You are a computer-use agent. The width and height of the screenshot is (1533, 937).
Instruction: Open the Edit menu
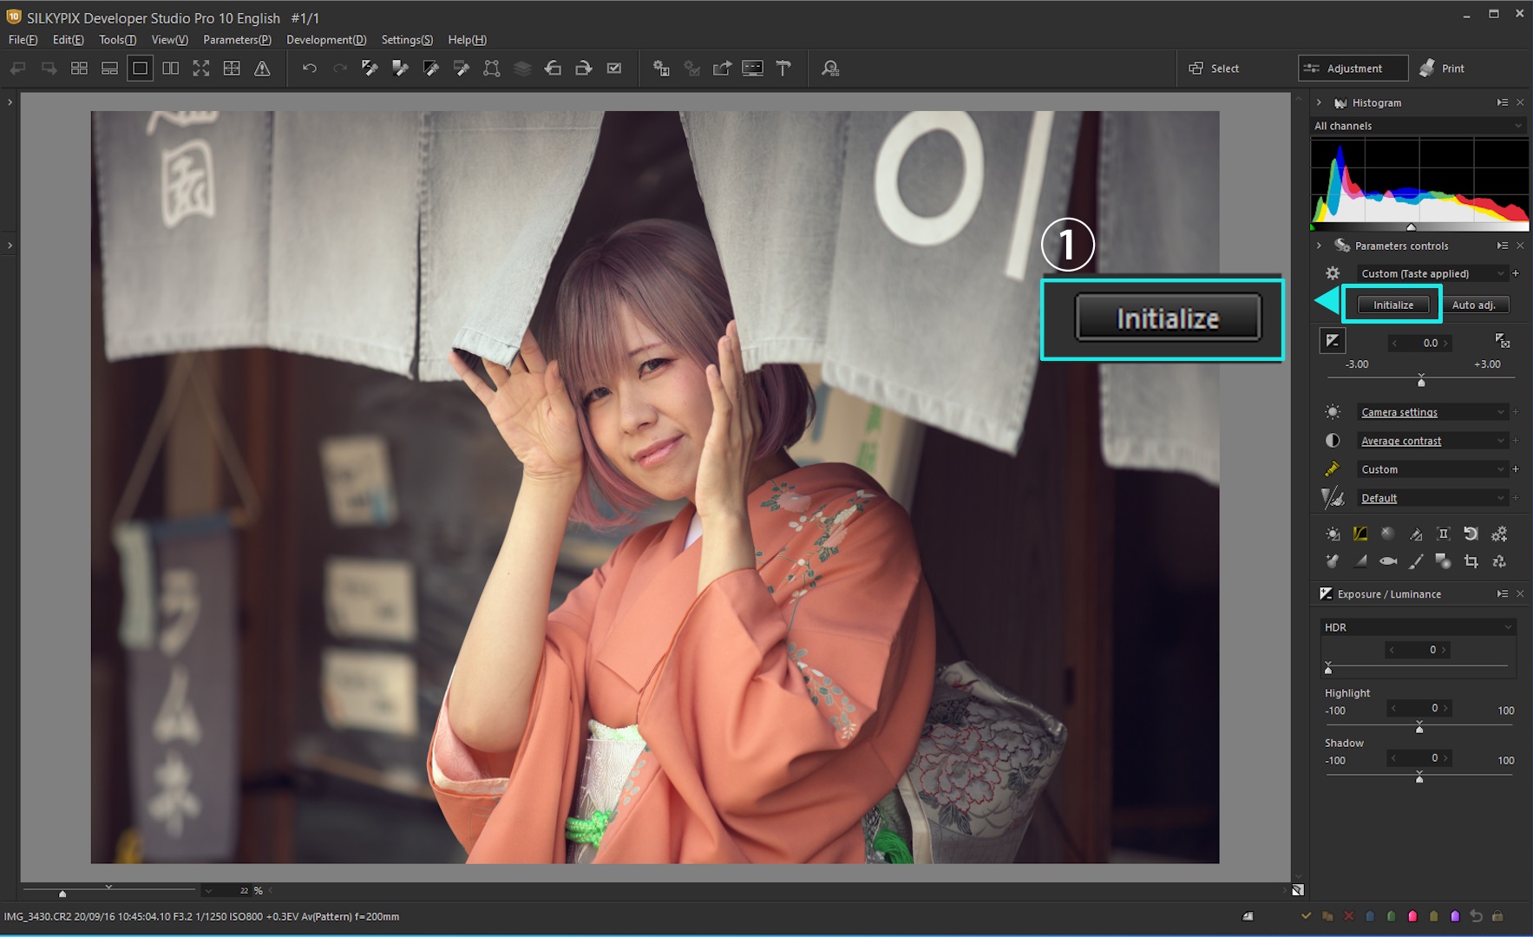pos(69,40)
